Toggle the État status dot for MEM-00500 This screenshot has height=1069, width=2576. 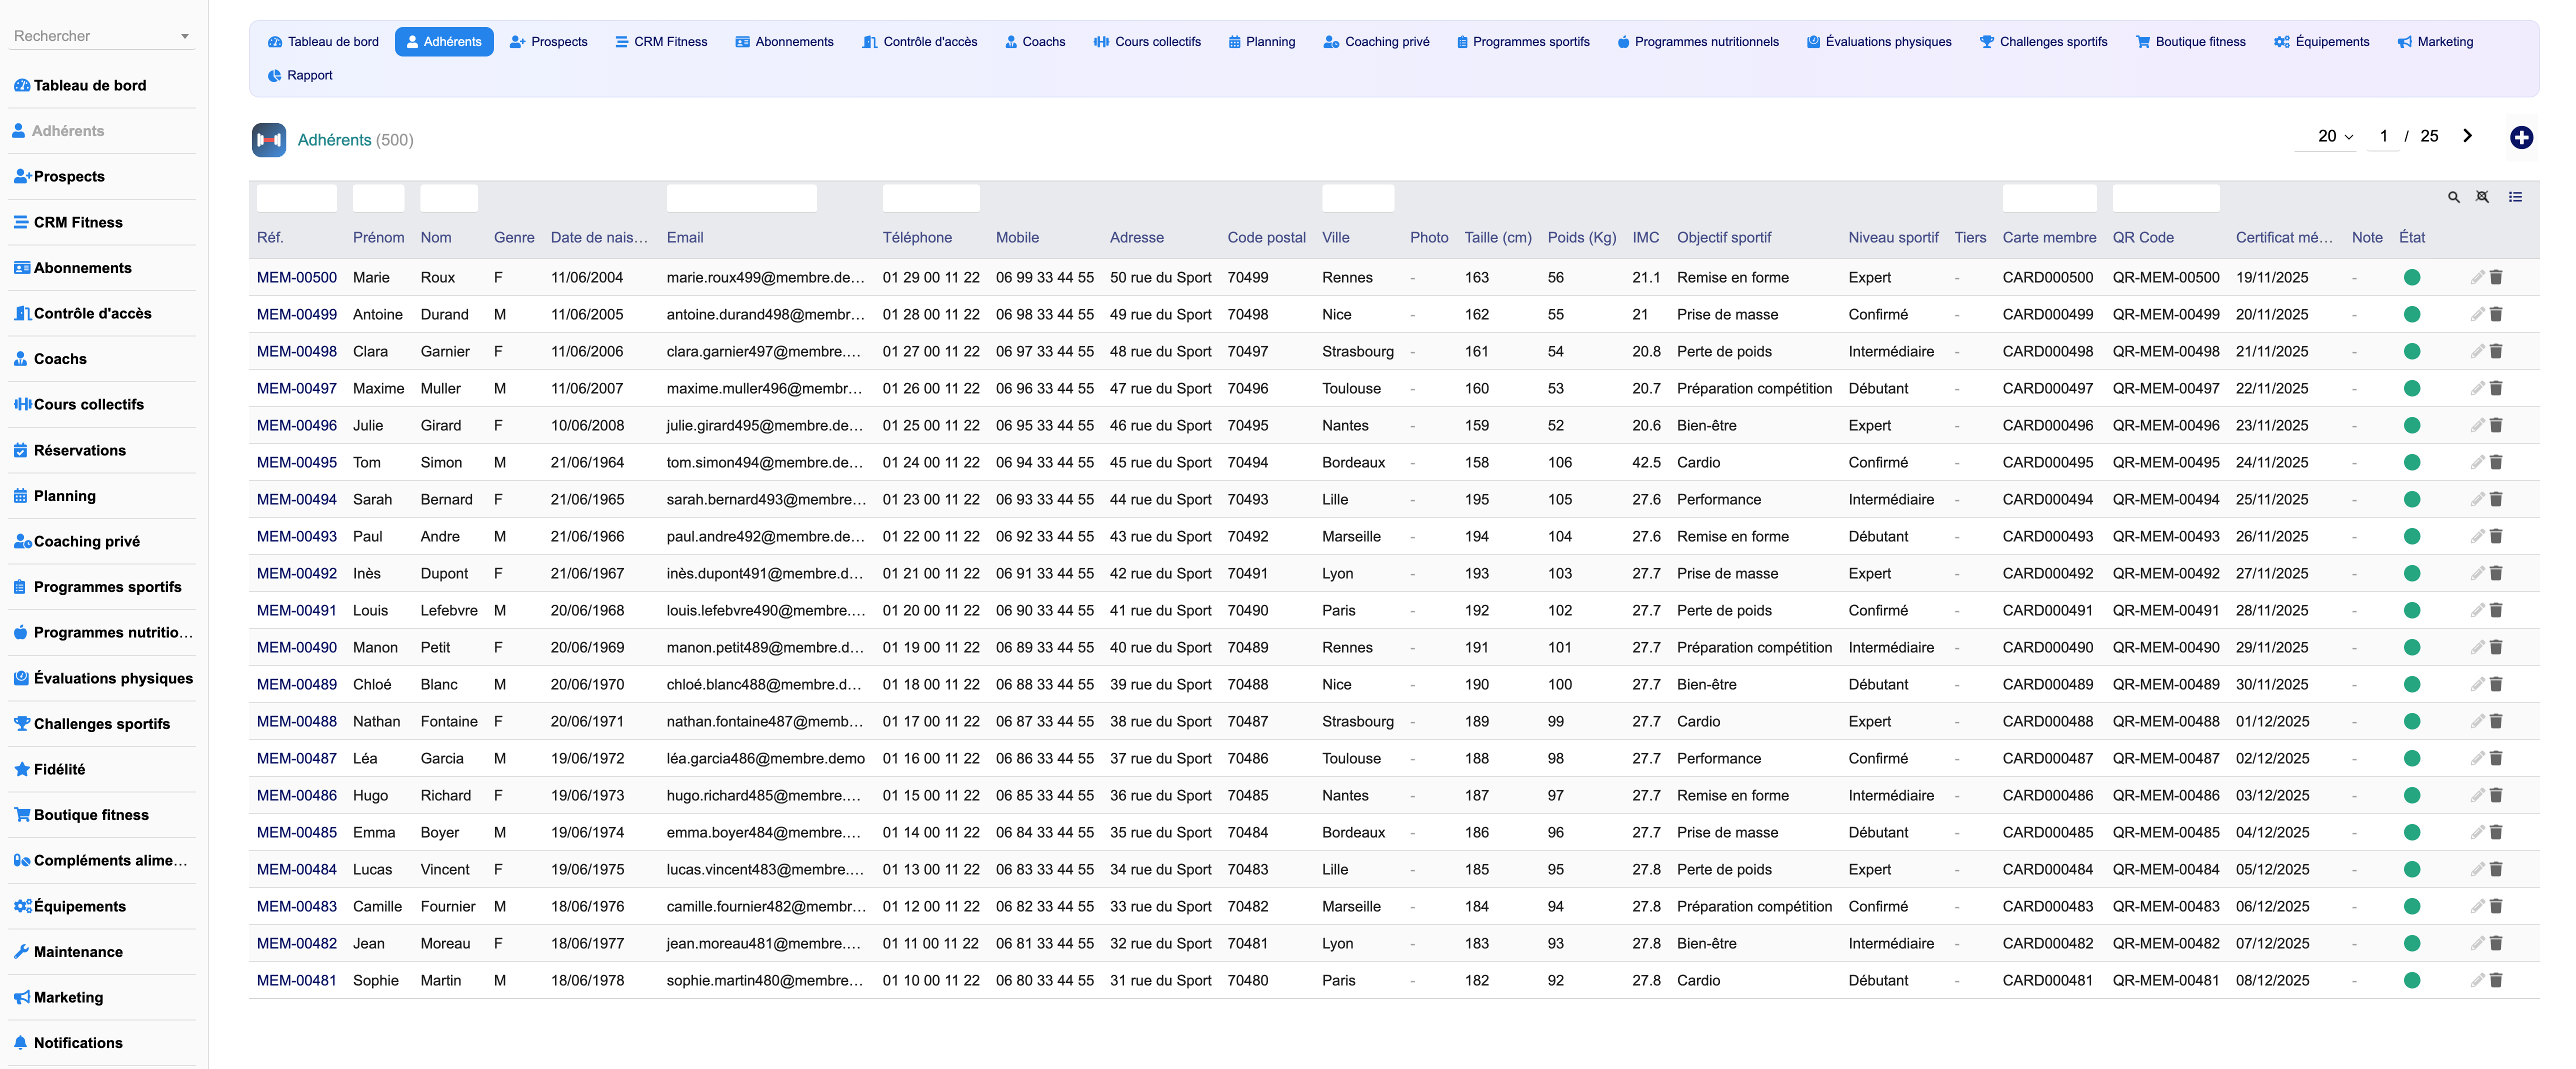coord(2411,277)
